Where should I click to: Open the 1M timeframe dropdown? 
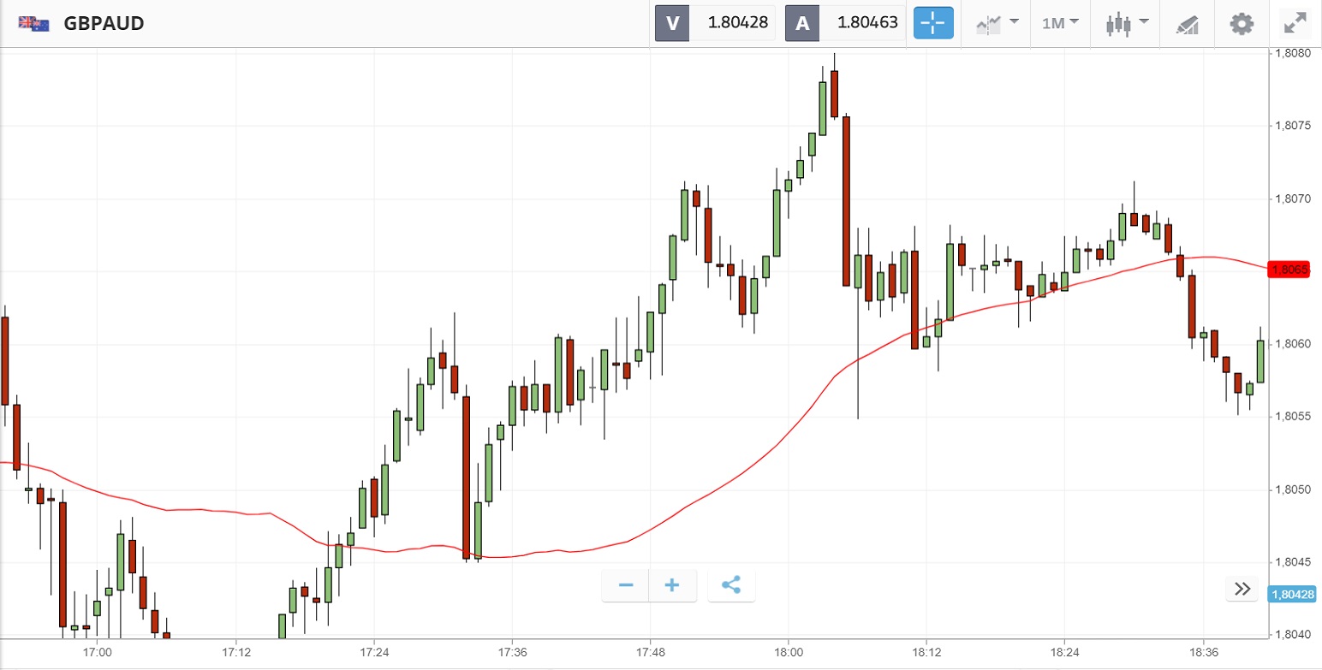tap(1059, 23)
